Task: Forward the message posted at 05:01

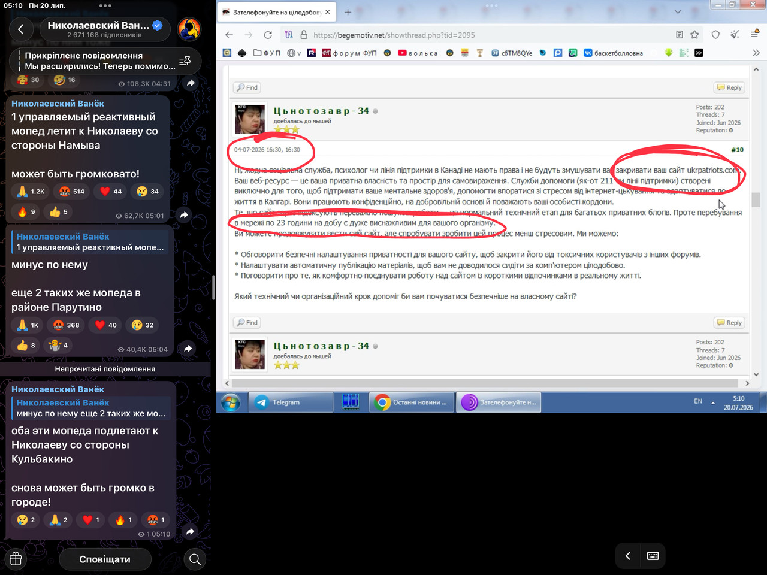Action: [x=184, y=215]
